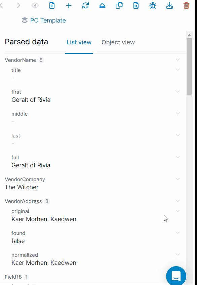Open the chevron next to the 'found' field
The image size is (197, 285).
[x=178, y=232]
